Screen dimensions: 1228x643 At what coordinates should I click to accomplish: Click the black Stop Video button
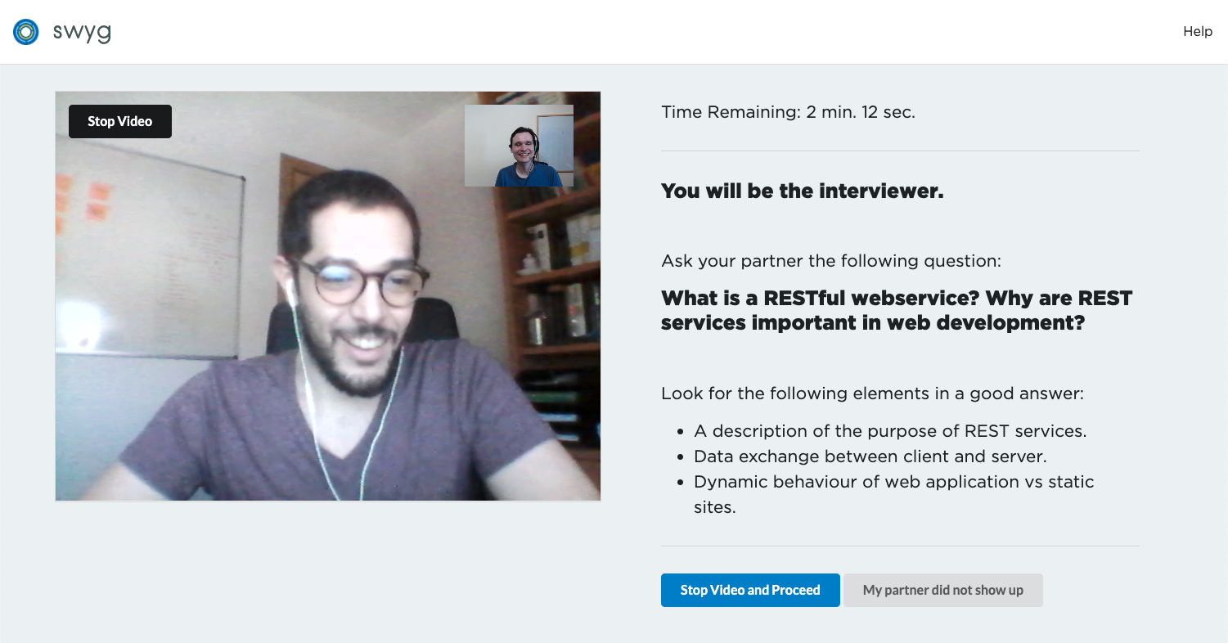click(120, 121)
